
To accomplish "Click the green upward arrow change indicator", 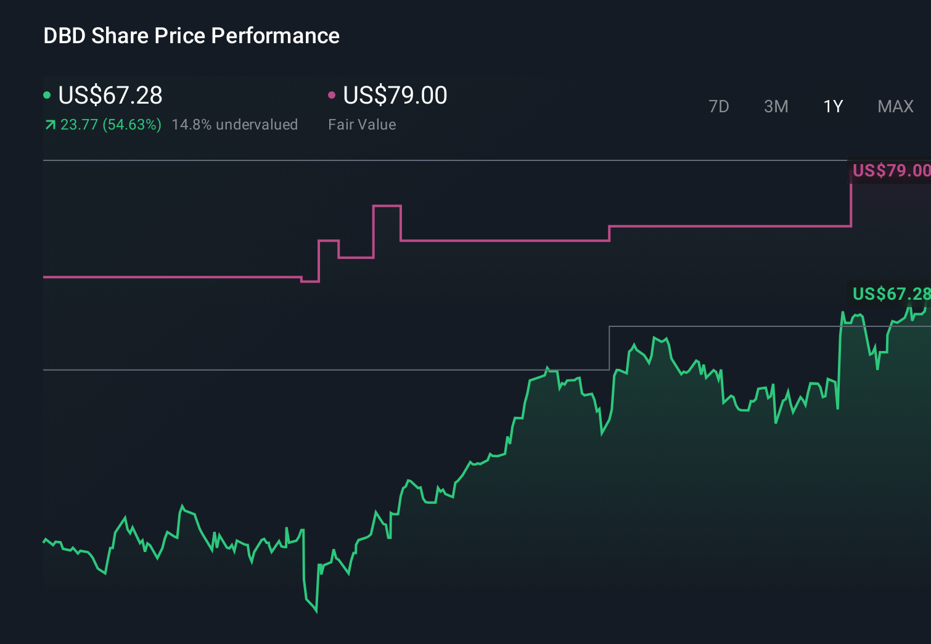I will 49,125.
